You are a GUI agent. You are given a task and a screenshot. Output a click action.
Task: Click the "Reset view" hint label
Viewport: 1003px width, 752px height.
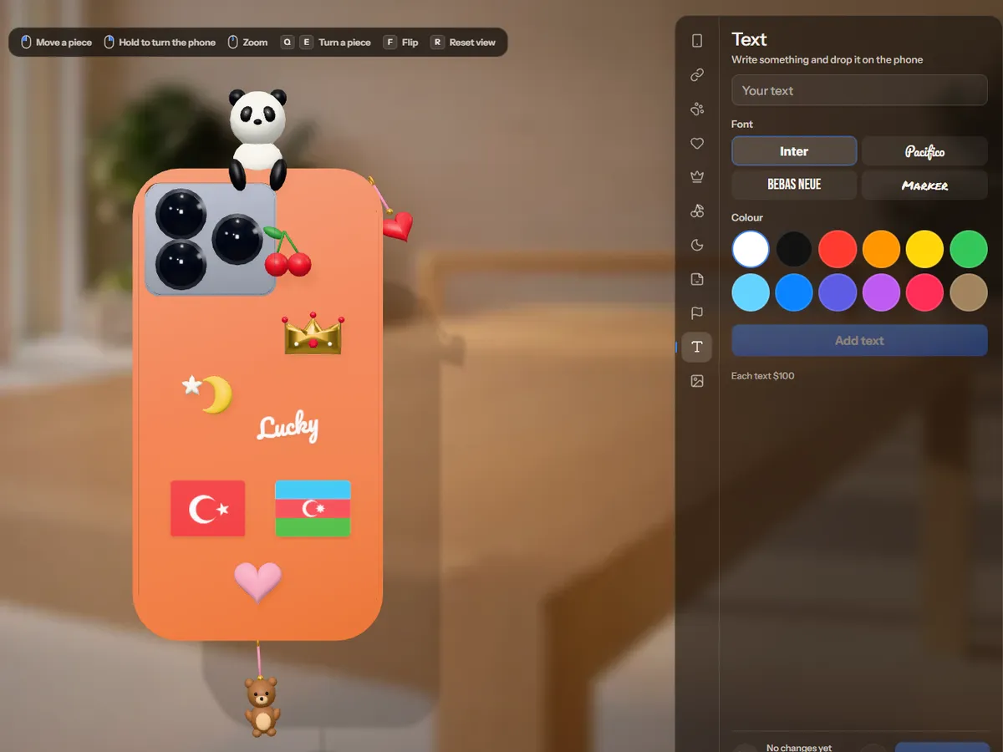[472, 43]
